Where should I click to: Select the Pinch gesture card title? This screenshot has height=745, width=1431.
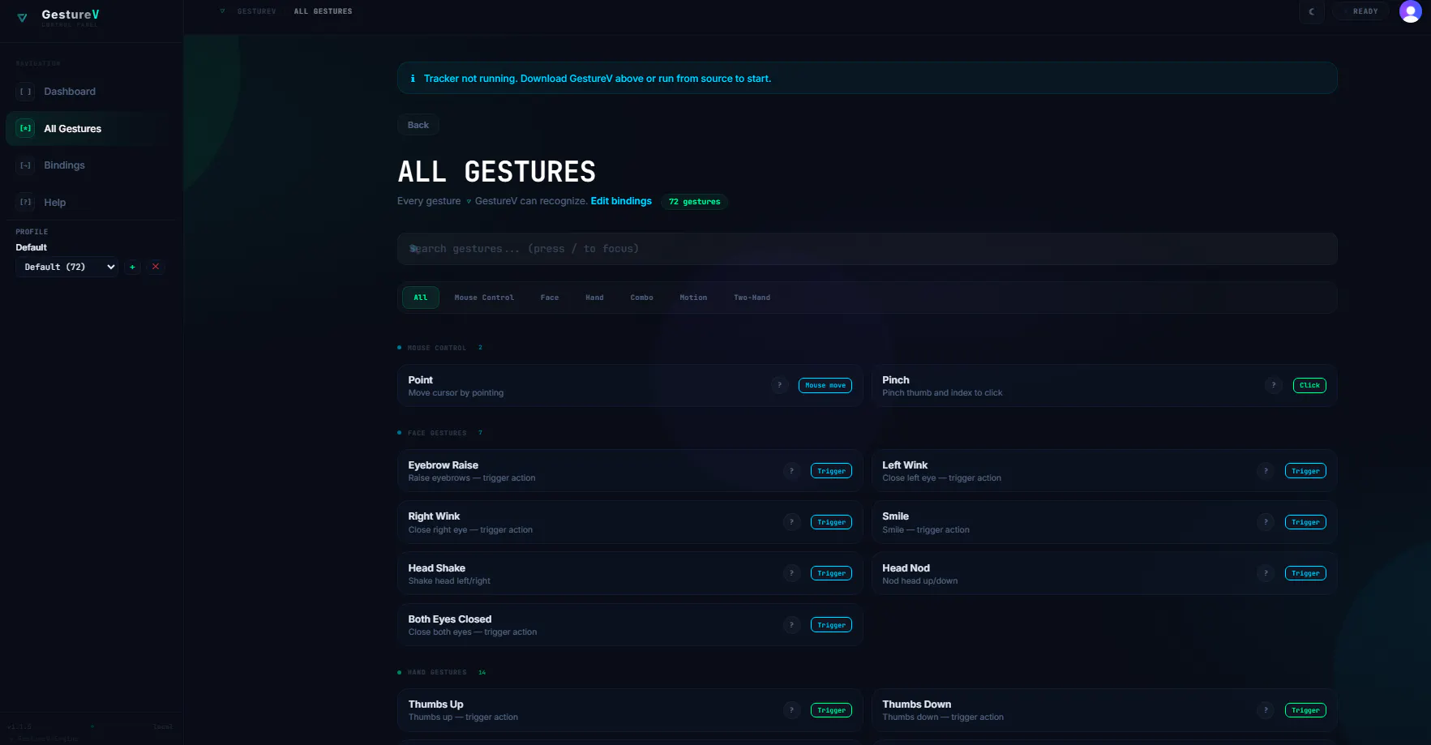tap(896, 380)
